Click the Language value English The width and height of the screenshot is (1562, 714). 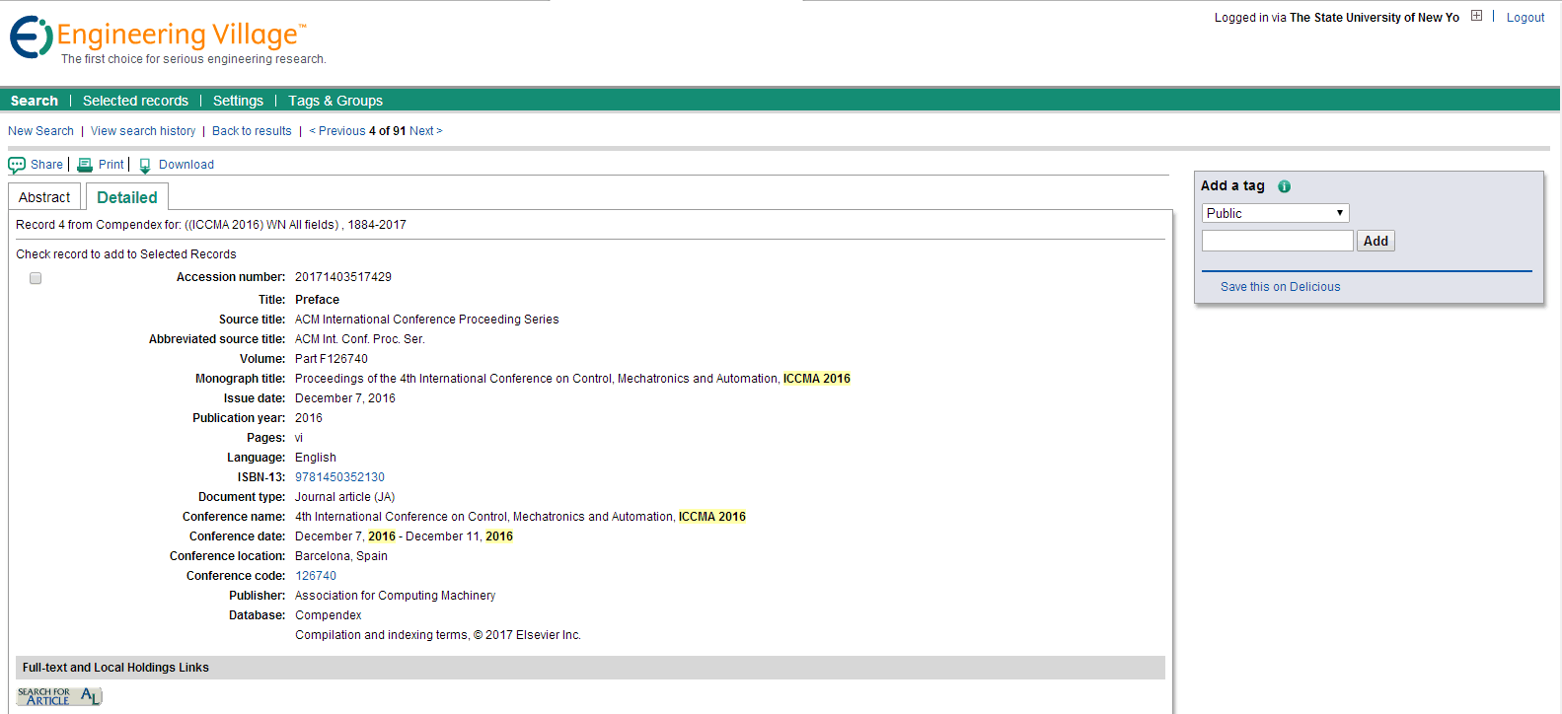(316, 458)
